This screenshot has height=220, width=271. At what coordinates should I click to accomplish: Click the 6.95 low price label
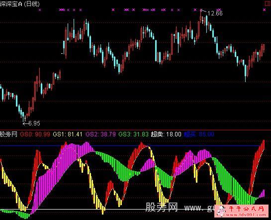pos(34,123)
